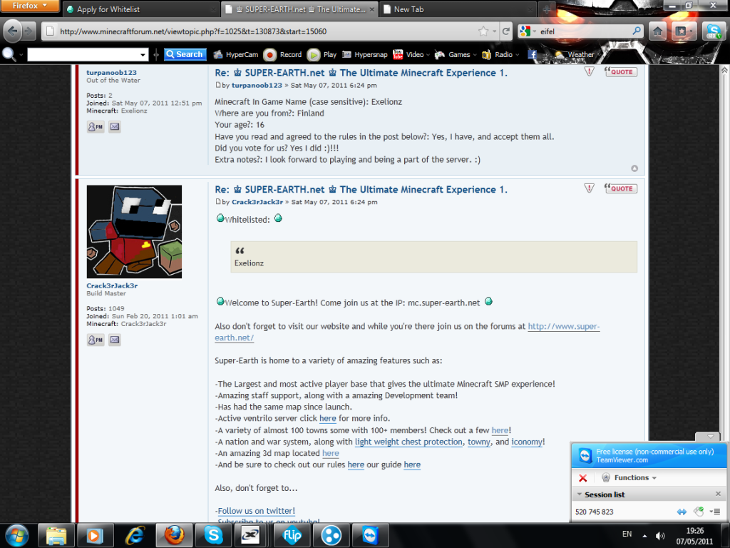Image resolution: width=730 pixels, height=548 pixels.
Task: Go back using the browser Back arrow
Action: [x=13, y=31]
